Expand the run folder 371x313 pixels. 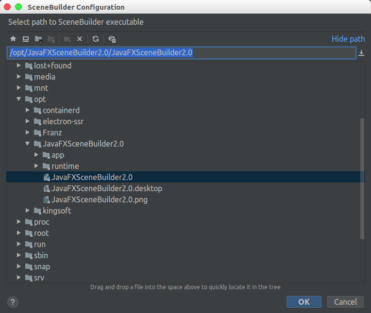18,244
